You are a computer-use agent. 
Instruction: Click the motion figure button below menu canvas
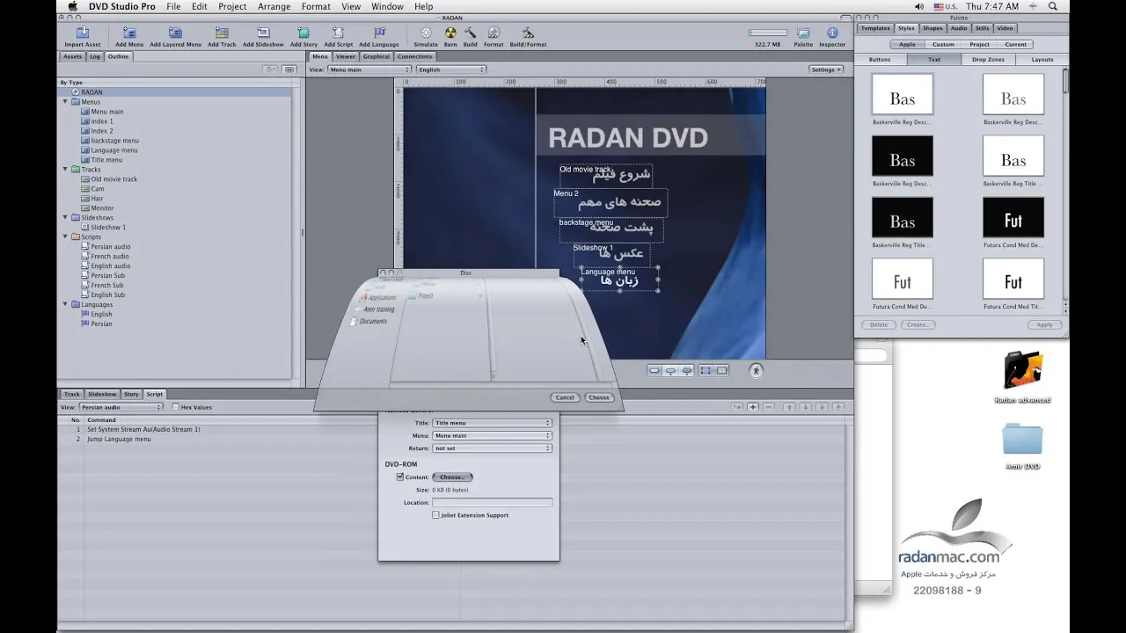click(x=756, y=370)
